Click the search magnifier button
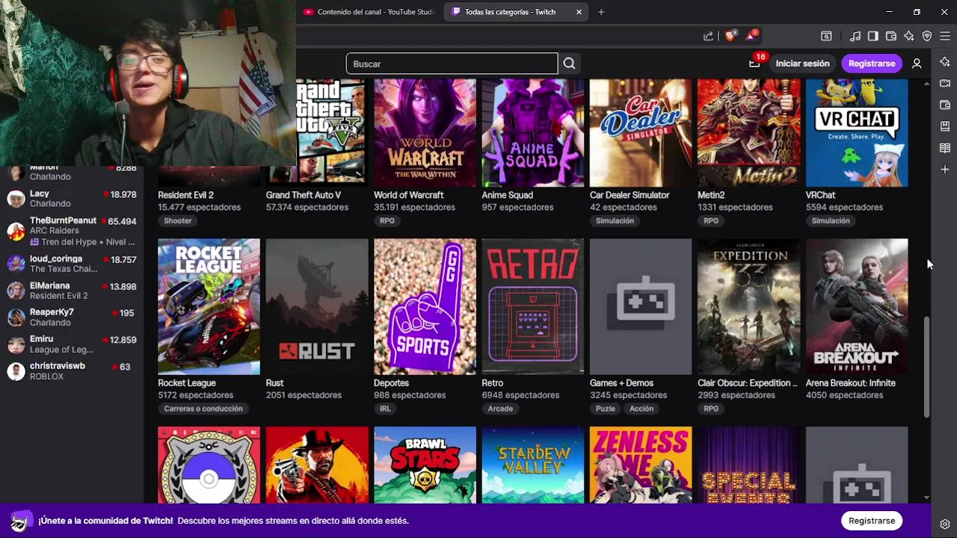957x538 pixels. (x=570, y=64)
